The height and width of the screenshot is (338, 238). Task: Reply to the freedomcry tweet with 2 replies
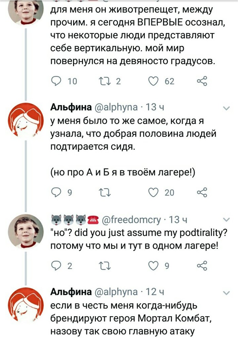[55, 266]
